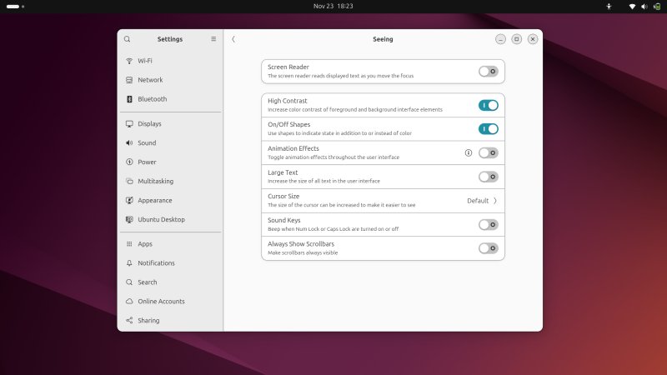Screen dimensions: 667x375
Task: Click the 'Default' cursor size value
Action: pyautogui.click(x=478, y=201)
